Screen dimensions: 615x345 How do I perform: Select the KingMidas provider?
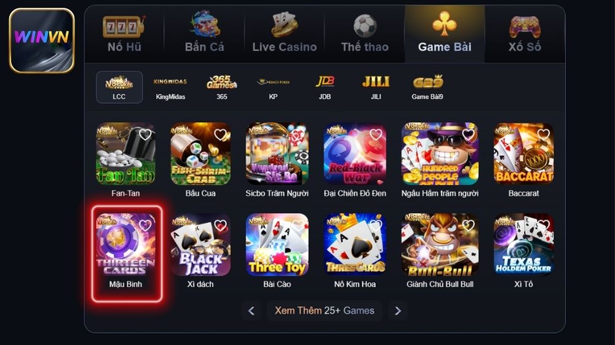coord(170,87)
